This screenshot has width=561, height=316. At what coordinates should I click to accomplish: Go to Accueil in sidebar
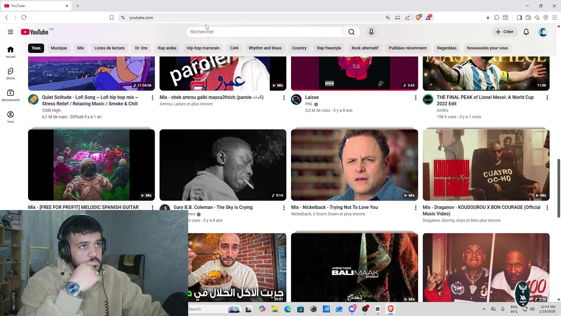[x=11, y=52]
